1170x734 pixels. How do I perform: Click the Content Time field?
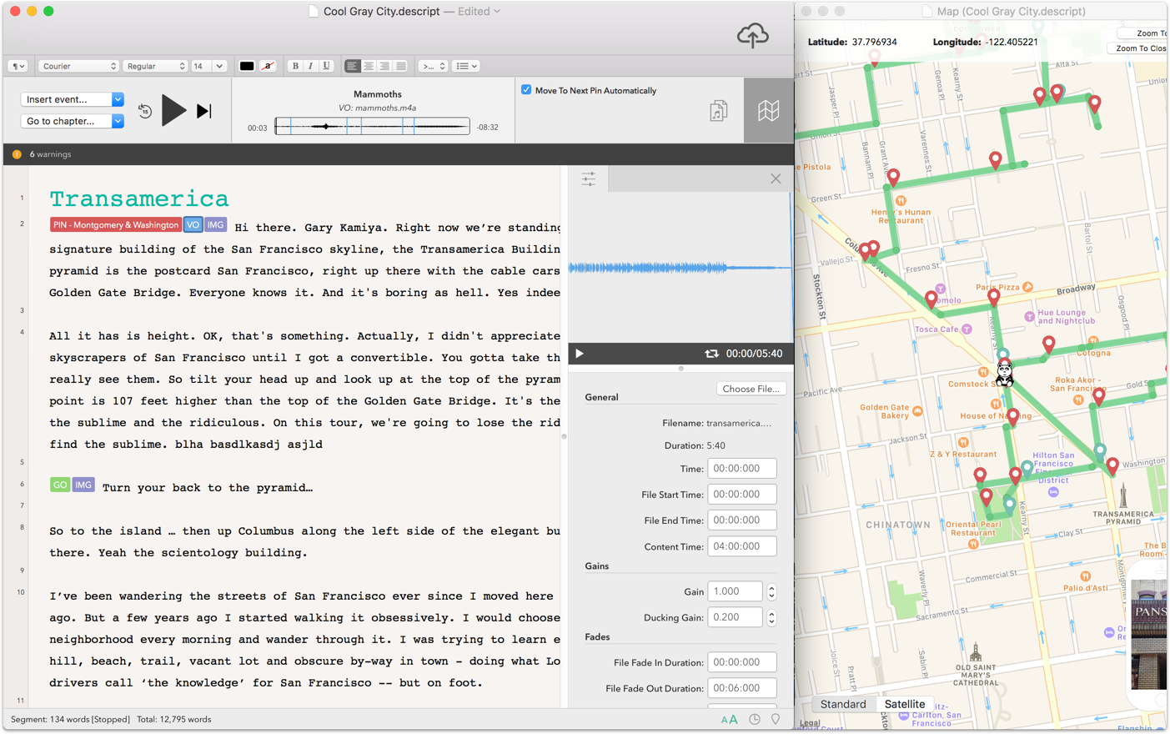point(741,546)
